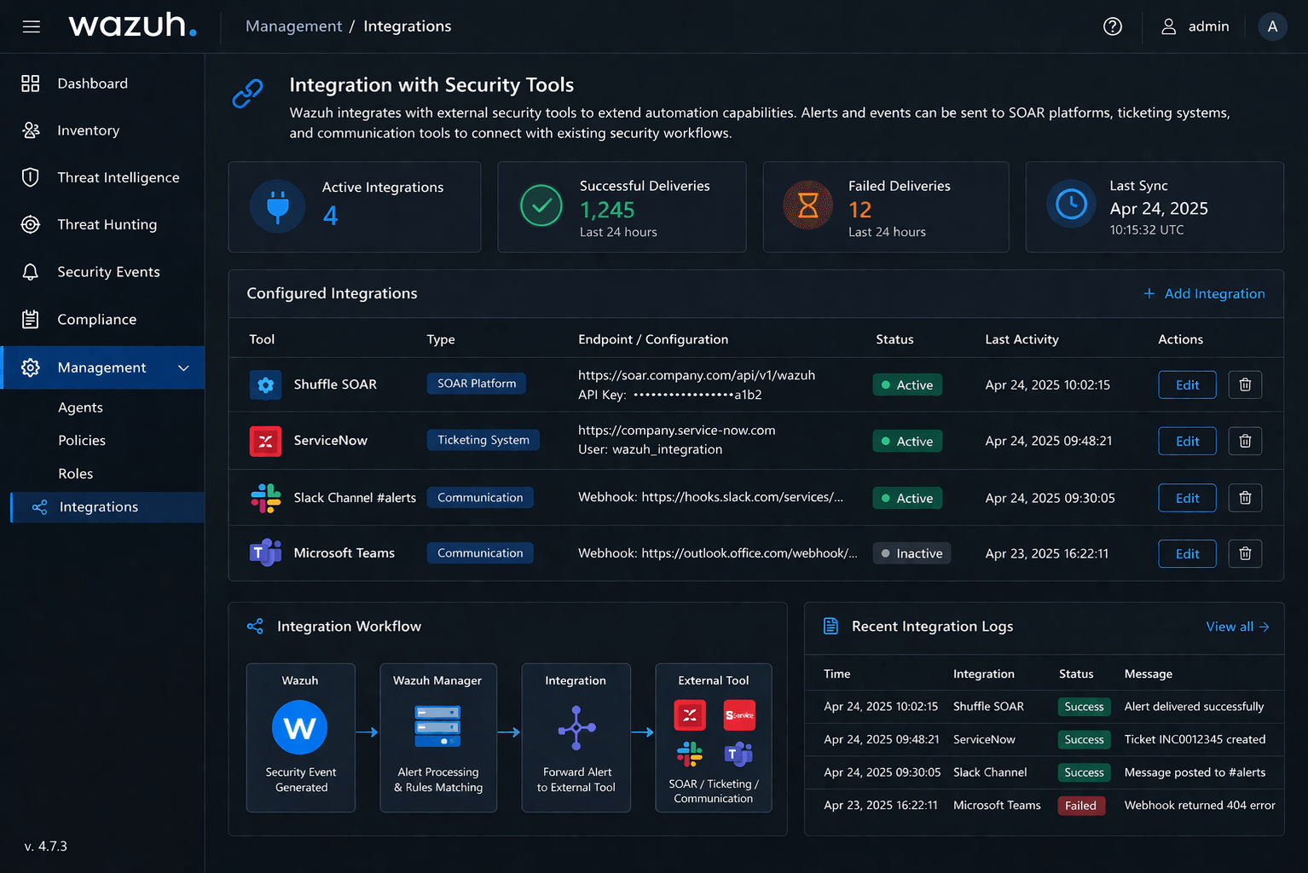Viewport: 1308px width, 873px height.
Task: Open Roles submenu item
Action: (x=75, y=473)
